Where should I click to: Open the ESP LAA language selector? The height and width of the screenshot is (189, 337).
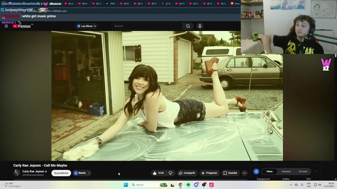(309, 185)
